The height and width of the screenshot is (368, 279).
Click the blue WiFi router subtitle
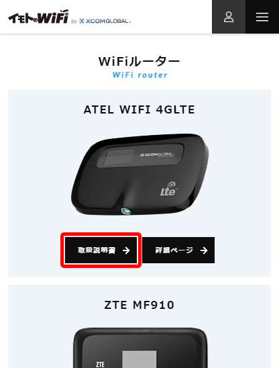(x=140, y=75)
